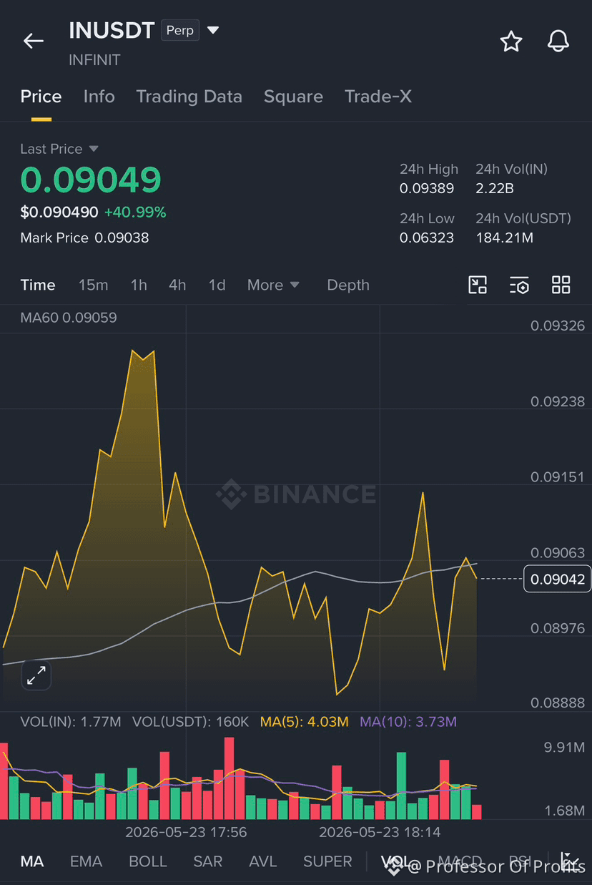Switch to the Price tab

41,97
